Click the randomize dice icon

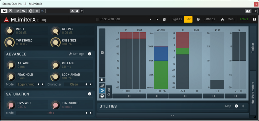pyautogui.click(x=164, y=19)
